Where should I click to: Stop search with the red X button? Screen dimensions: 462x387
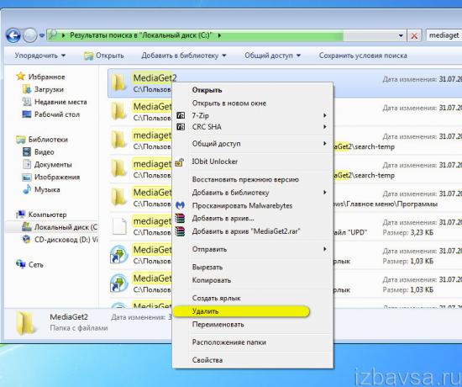pos(414,35)
